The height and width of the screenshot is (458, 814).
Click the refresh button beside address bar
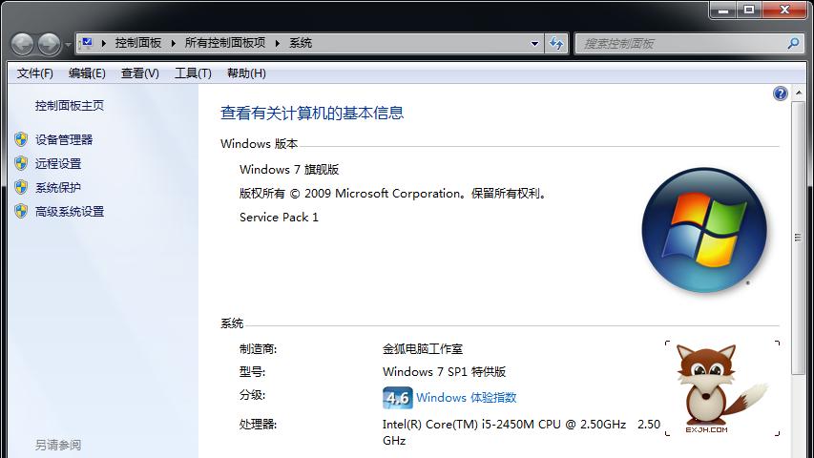(556, 44)
